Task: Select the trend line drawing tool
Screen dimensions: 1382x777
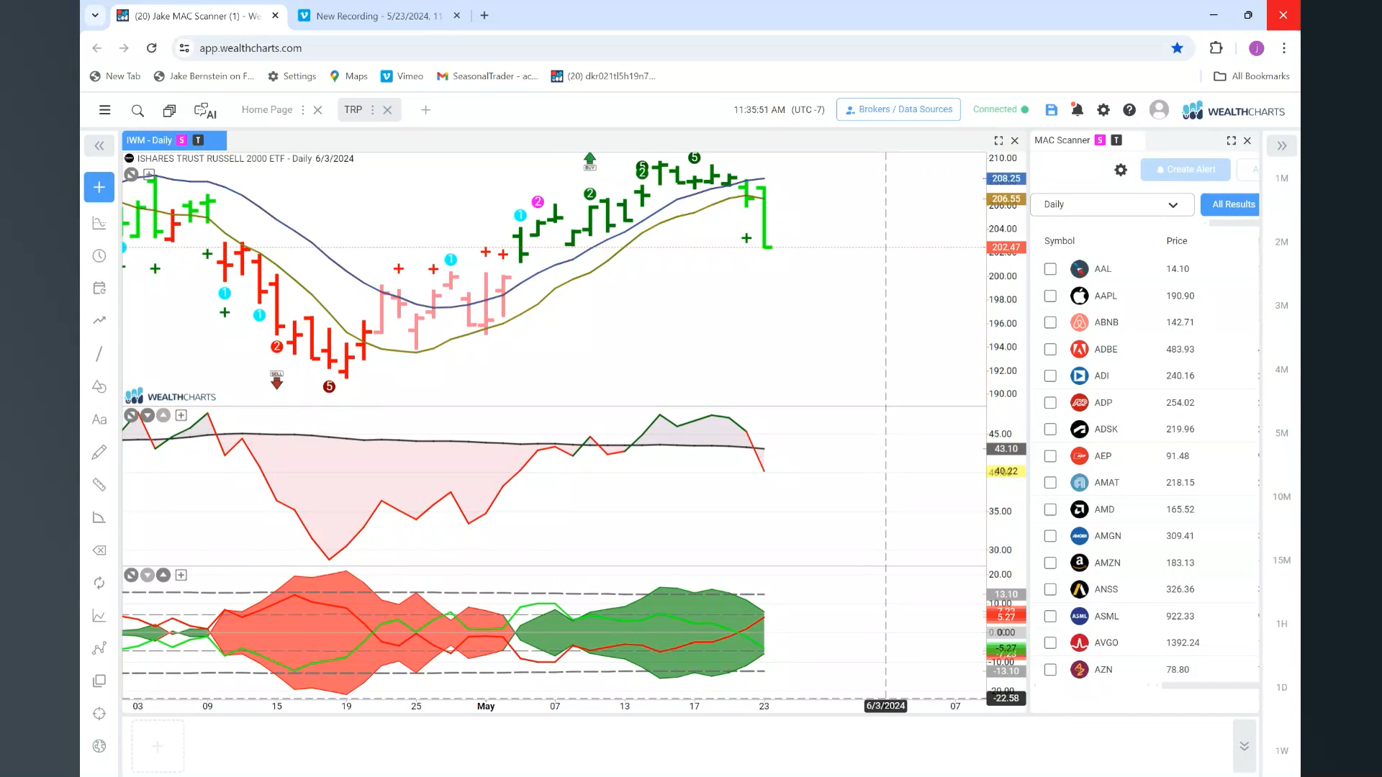Action: [x=99, y=354]
